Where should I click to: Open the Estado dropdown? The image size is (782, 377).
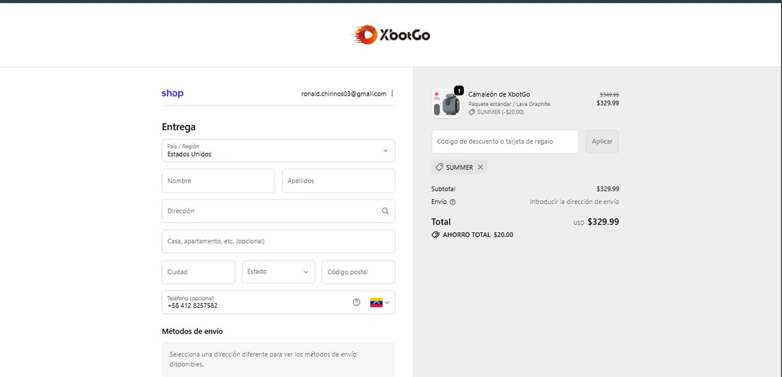click(x=278, y=272)
